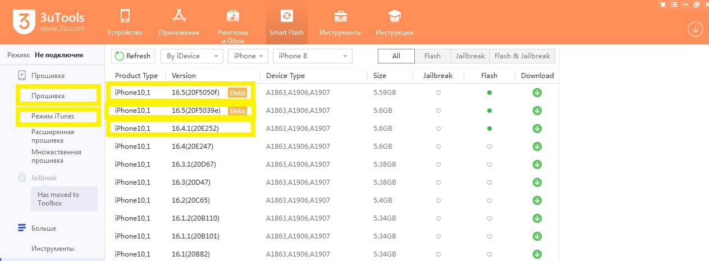Open the Устройство device tab
The height and width of the screenshot is (261, 709).
(125, 23)
